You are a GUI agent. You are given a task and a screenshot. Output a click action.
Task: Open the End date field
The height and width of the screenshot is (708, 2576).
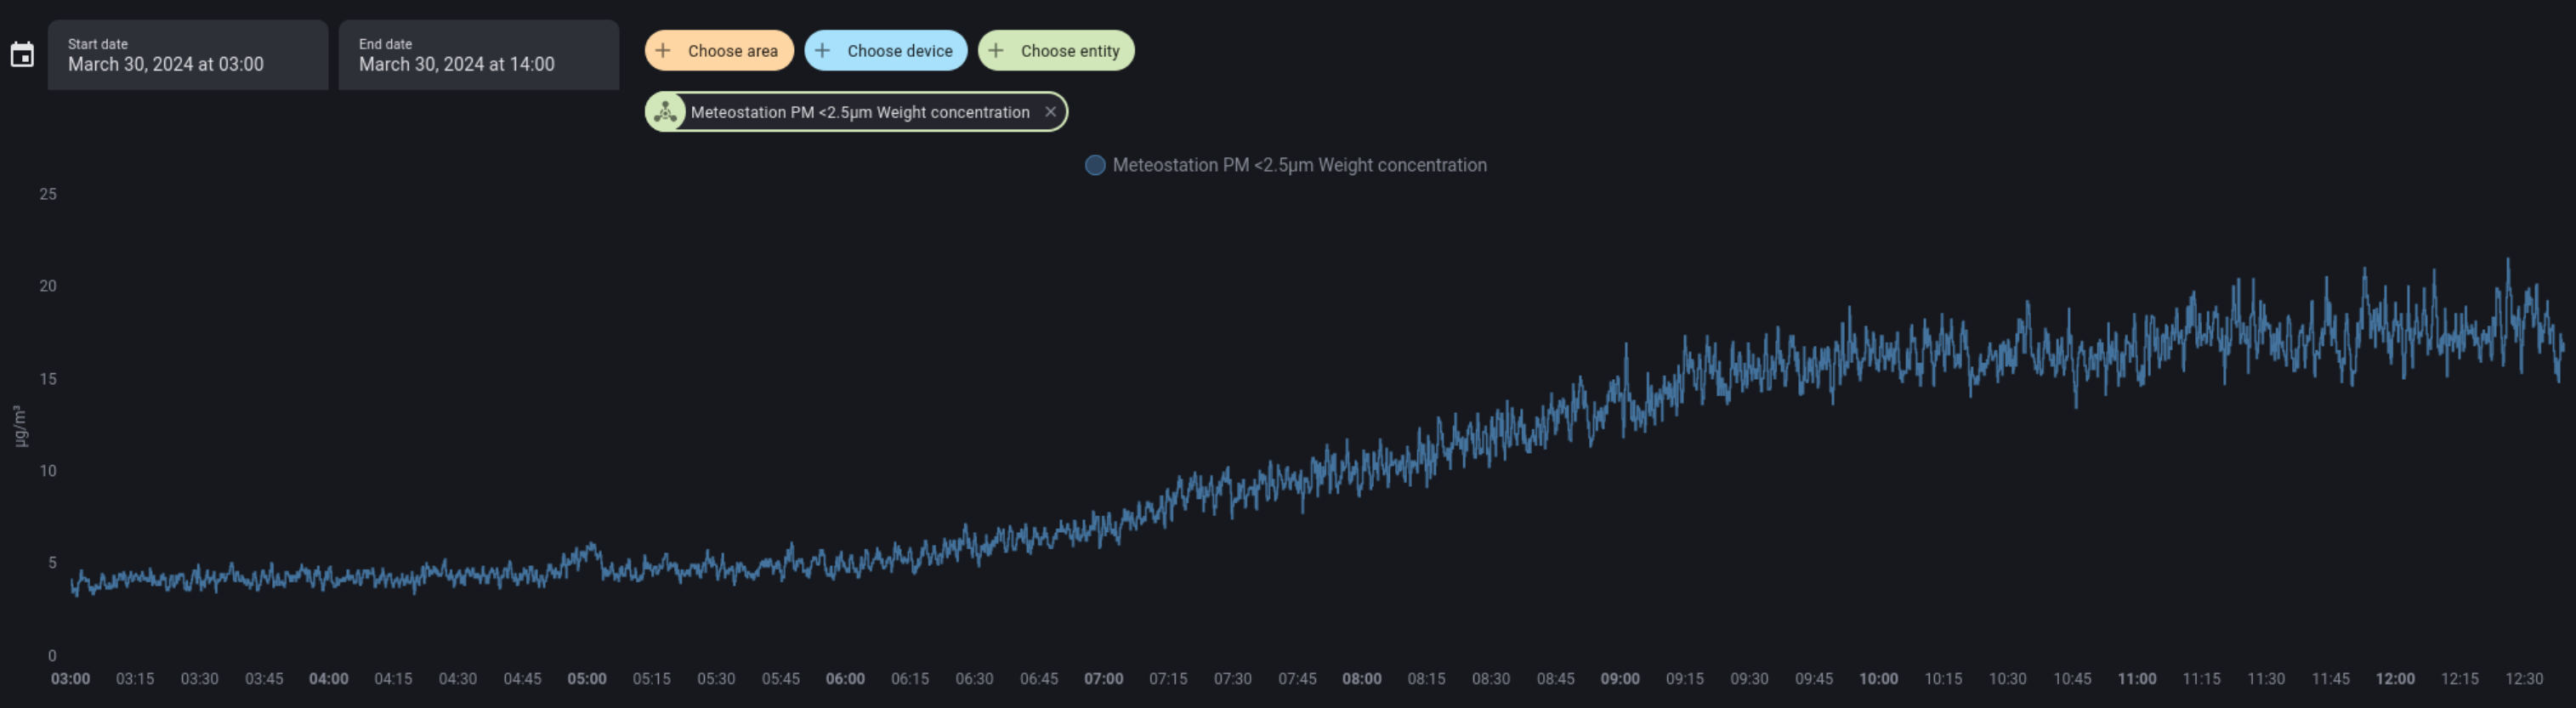[x=478, y=55]
